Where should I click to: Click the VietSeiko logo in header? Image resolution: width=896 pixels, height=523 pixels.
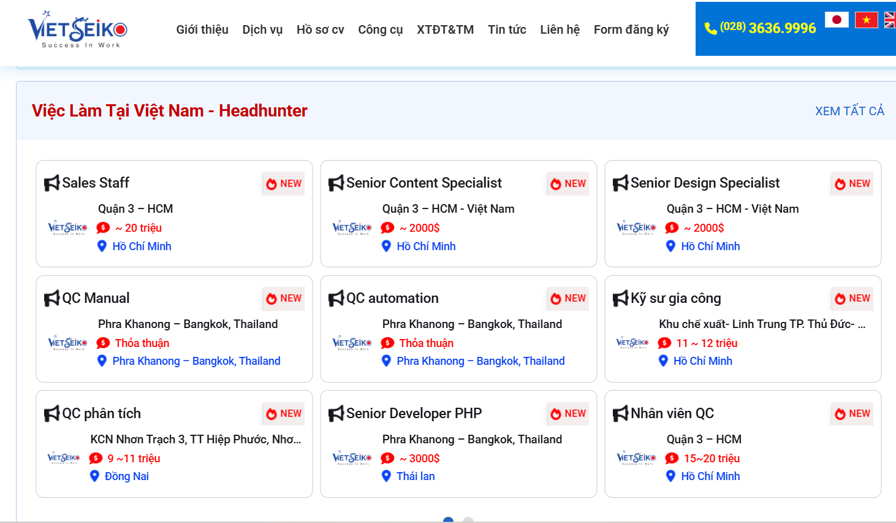[x=77, y=29]
